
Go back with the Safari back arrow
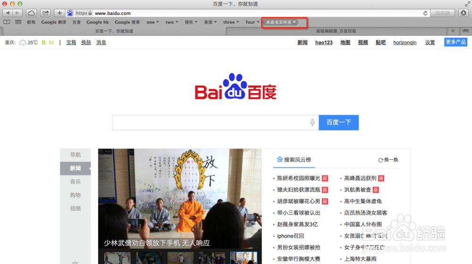[x=8, y=13]
